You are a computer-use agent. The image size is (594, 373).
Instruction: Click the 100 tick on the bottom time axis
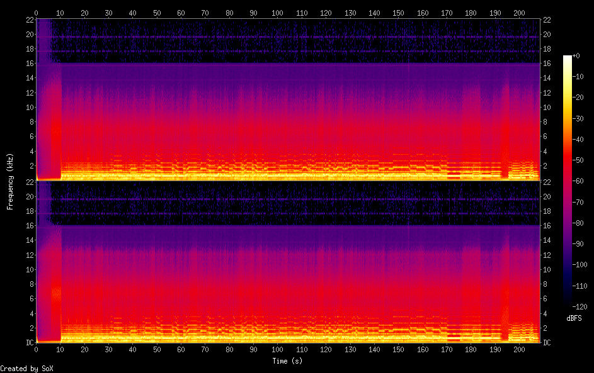(278, 349)
